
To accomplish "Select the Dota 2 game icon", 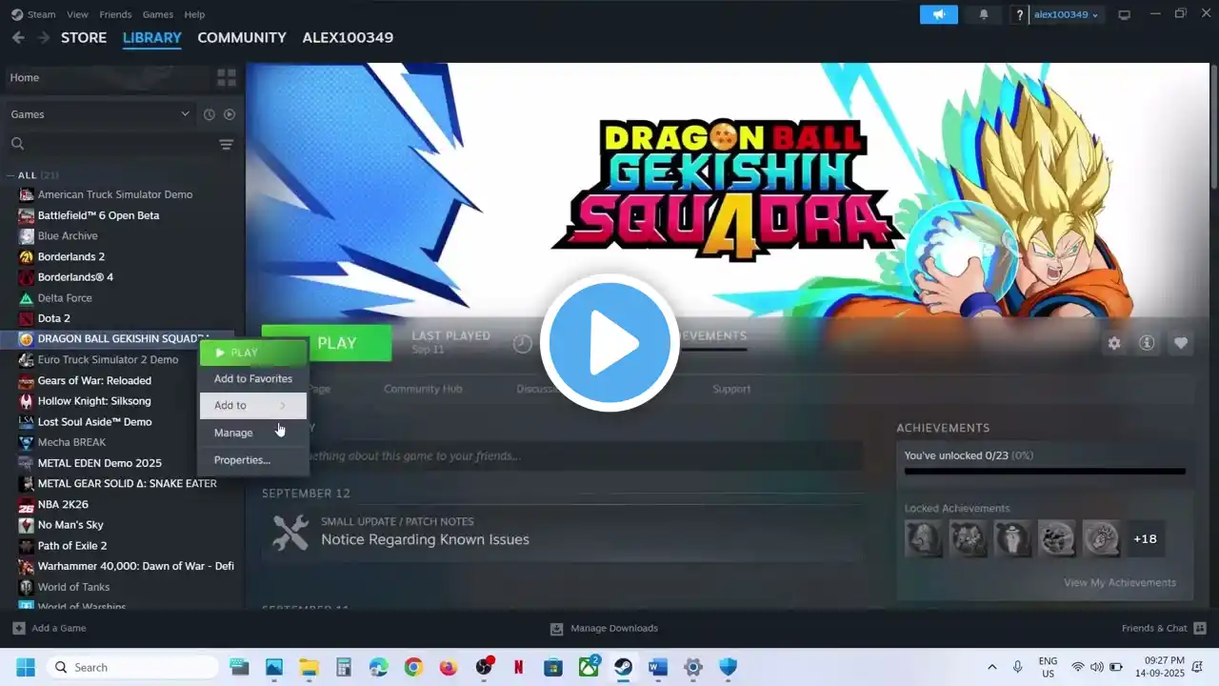I will (27, 318).
